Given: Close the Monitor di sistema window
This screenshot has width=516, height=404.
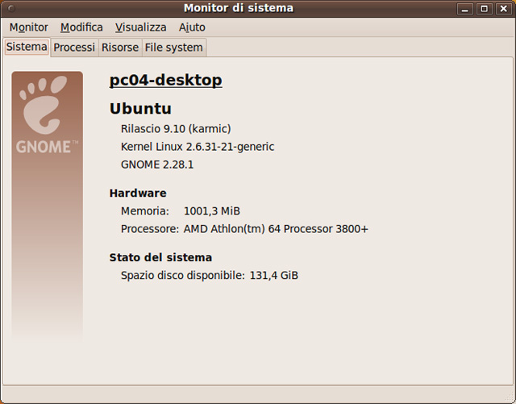Looking at the screenshot, I should [502, 9].
